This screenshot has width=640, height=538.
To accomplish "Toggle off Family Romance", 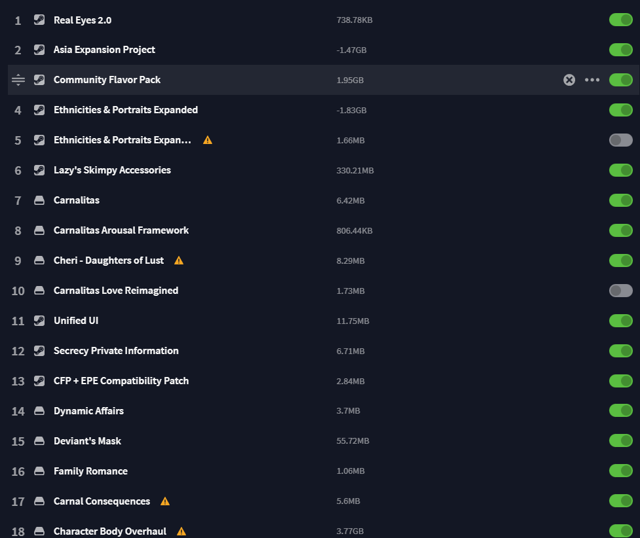I will click(x=620, y=471).
